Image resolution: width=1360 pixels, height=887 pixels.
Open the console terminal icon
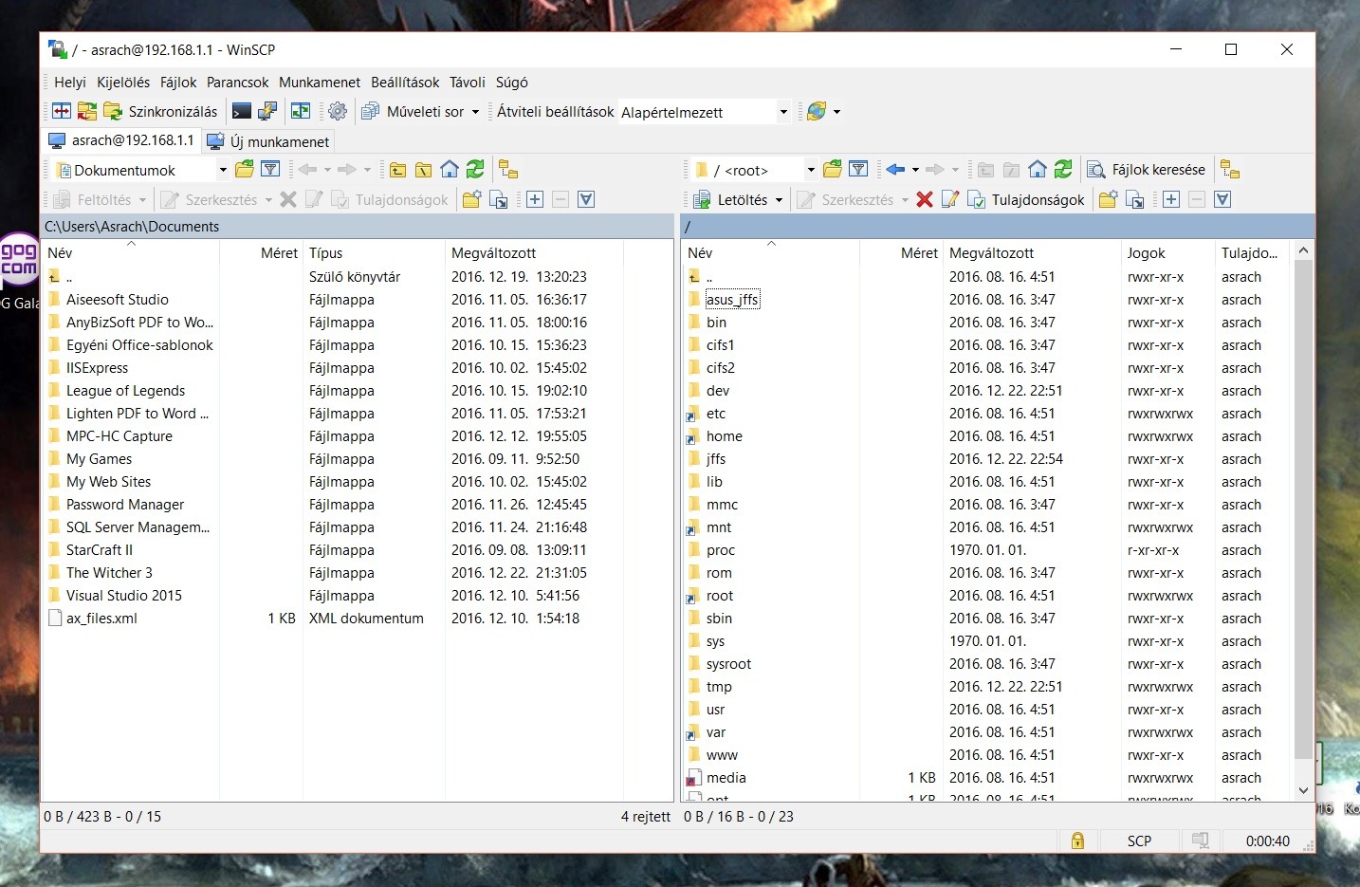[242, 111]
